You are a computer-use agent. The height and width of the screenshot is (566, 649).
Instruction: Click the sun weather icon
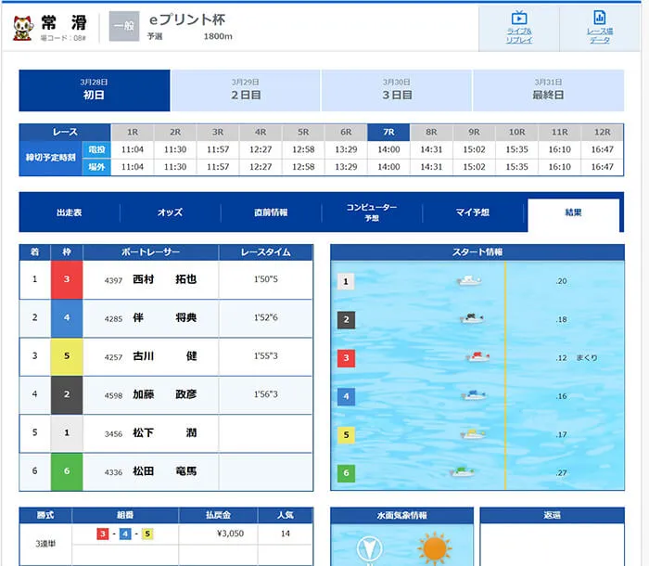tap(433, 547)
